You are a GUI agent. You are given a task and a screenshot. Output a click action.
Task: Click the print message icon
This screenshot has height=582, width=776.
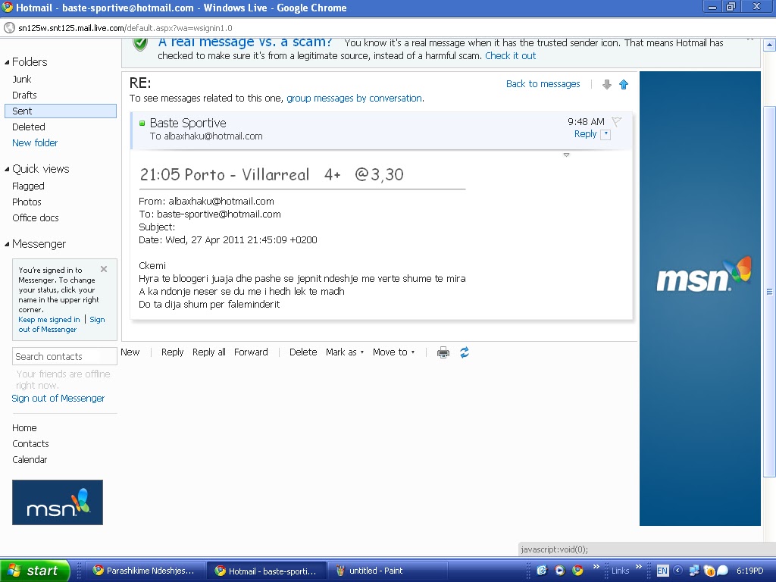coord(443,352)
